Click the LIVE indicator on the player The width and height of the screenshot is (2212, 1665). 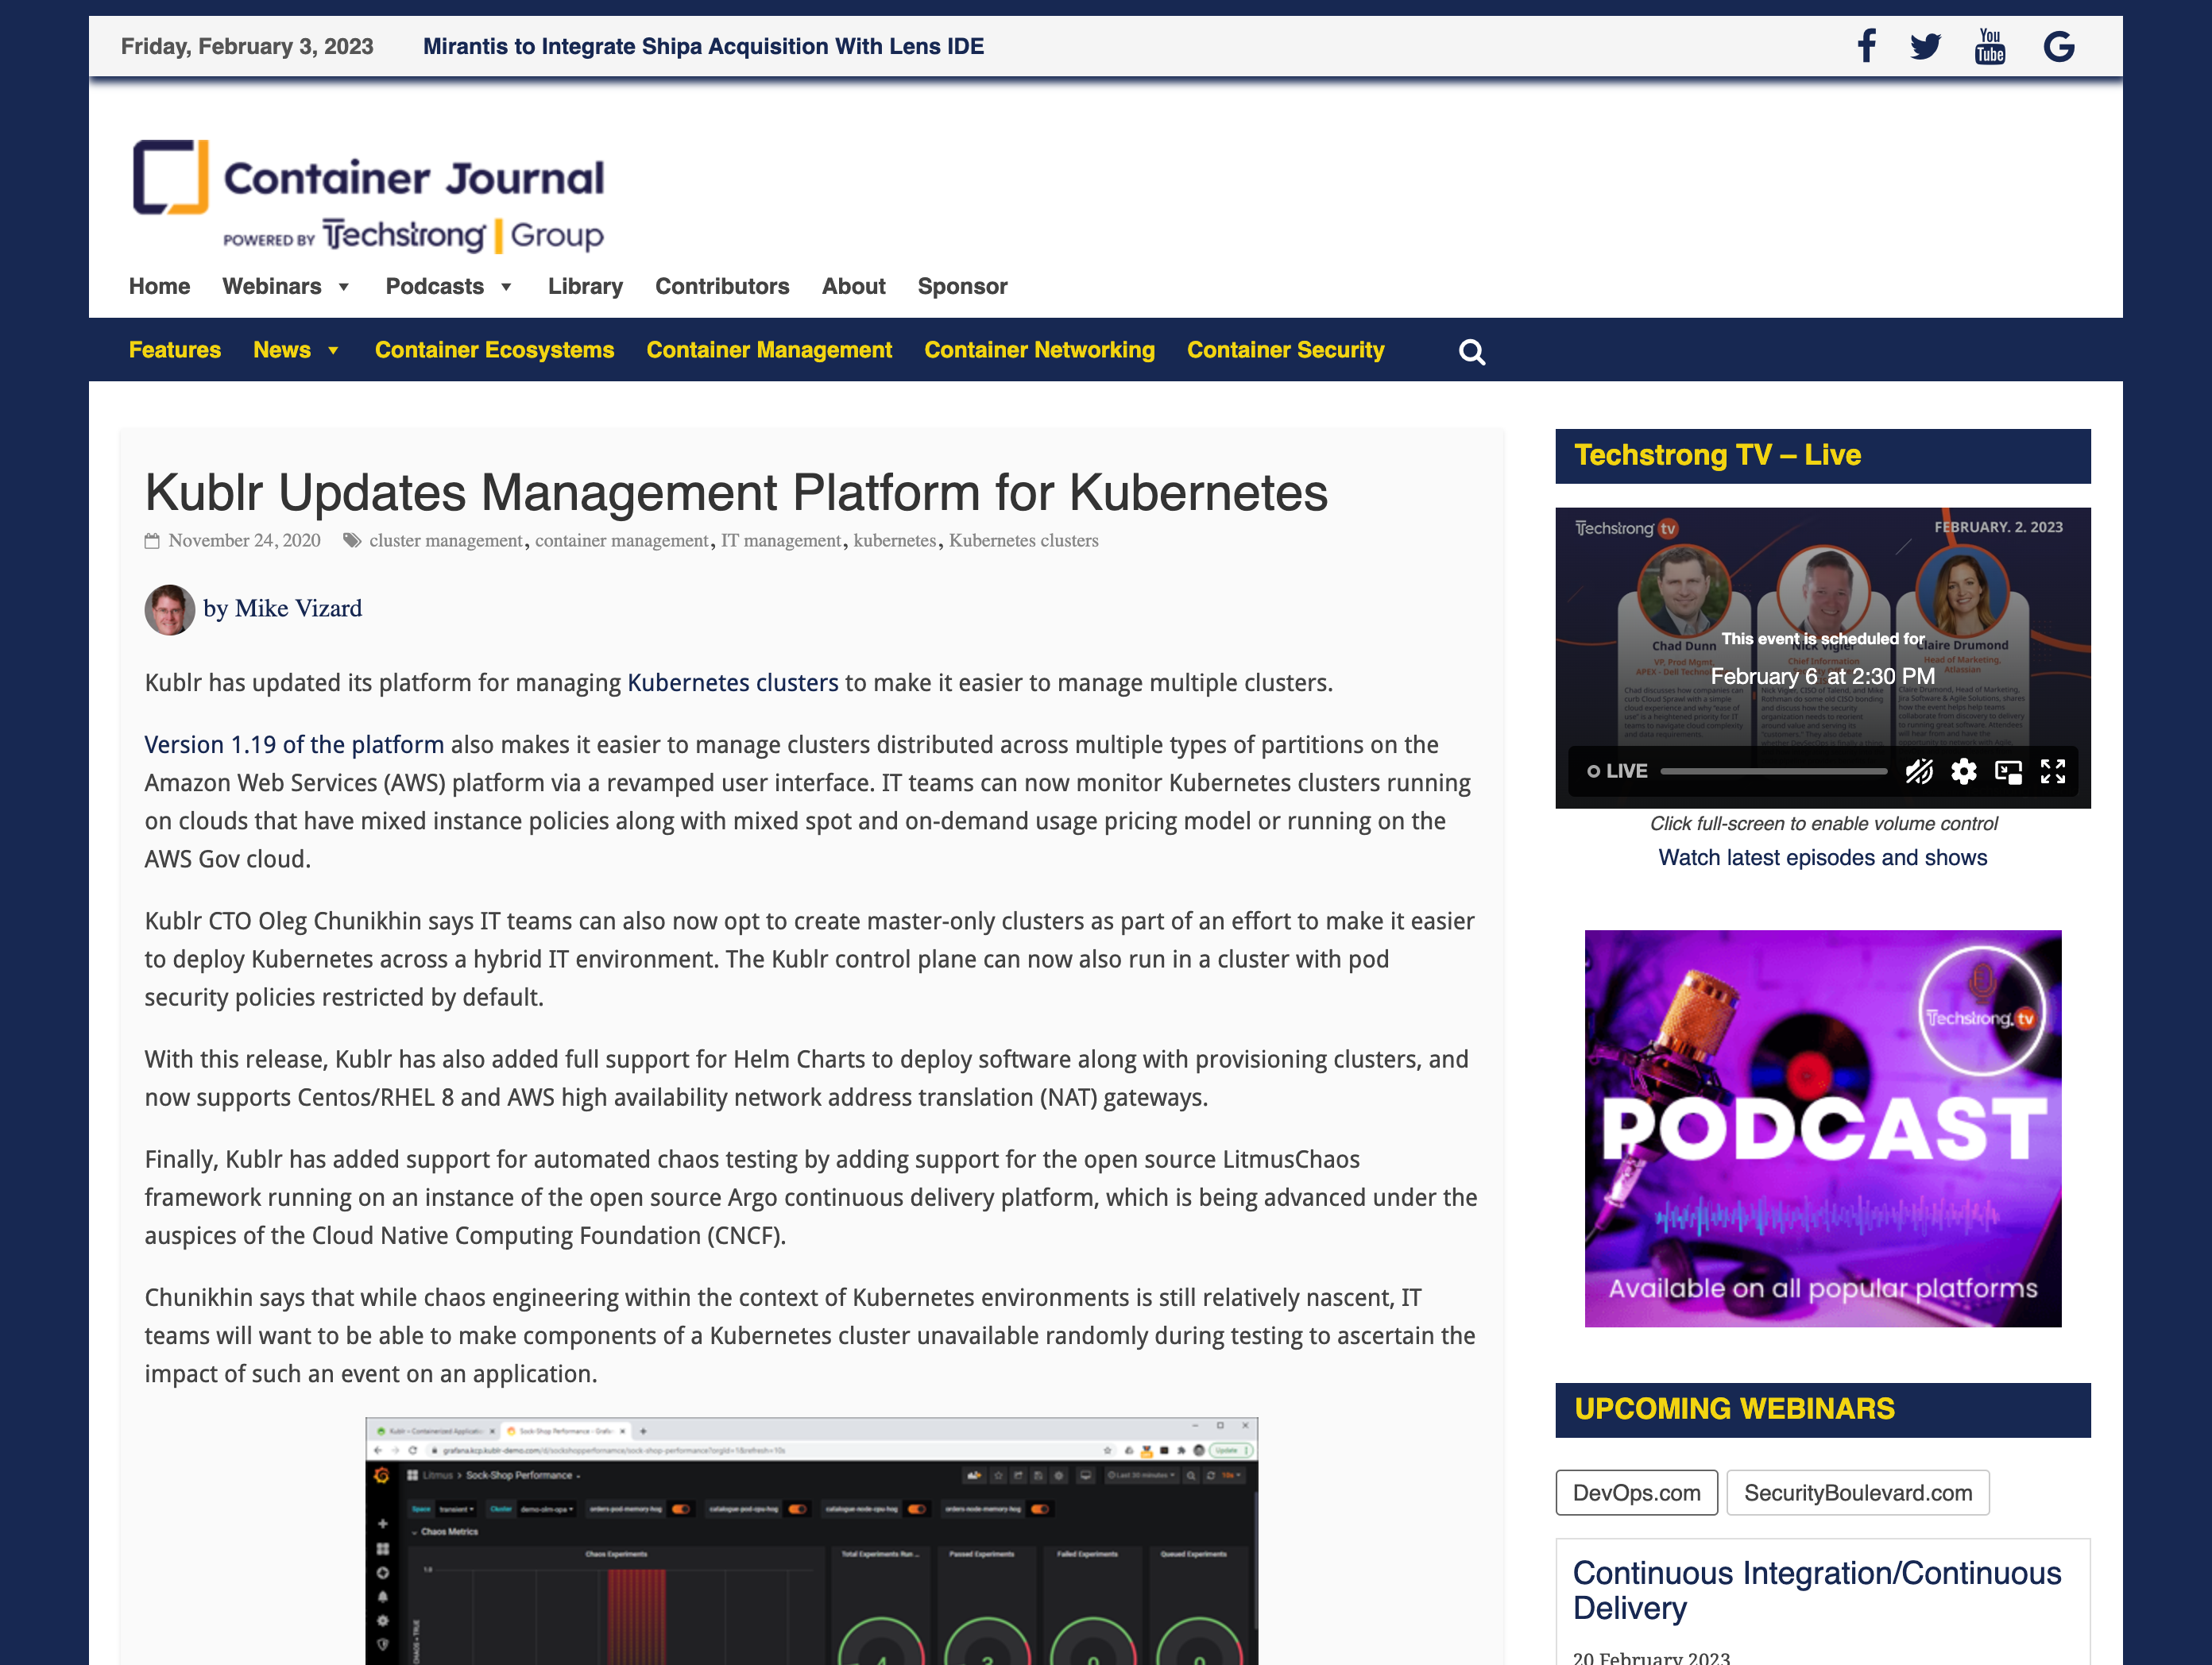1617,771
